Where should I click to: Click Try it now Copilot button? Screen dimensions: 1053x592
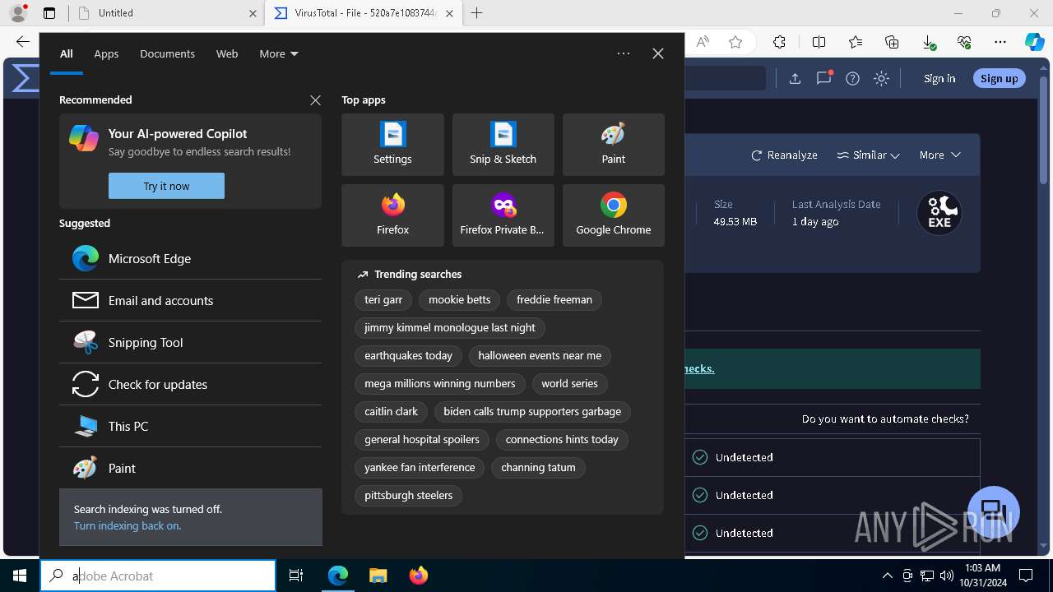166,186
